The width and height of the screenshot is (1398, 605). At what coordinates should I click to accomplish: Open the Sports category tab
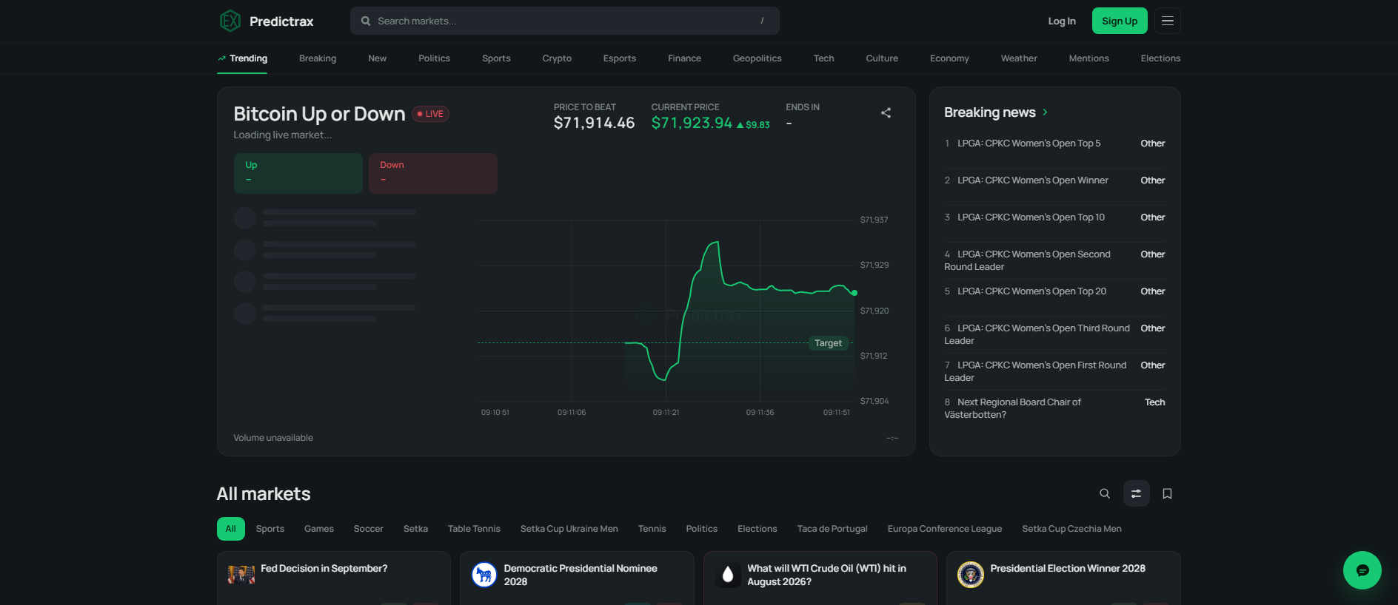coord(496,58)
